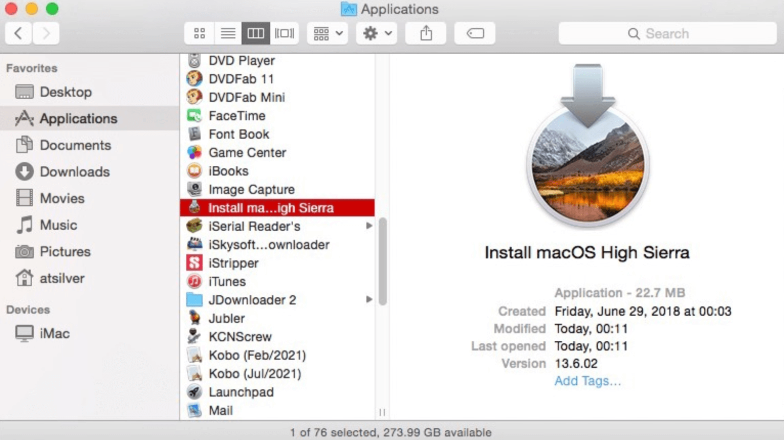Open the item arrangement dropdown
The height and width of the screenshot is (440, 784).
[326, 33]
